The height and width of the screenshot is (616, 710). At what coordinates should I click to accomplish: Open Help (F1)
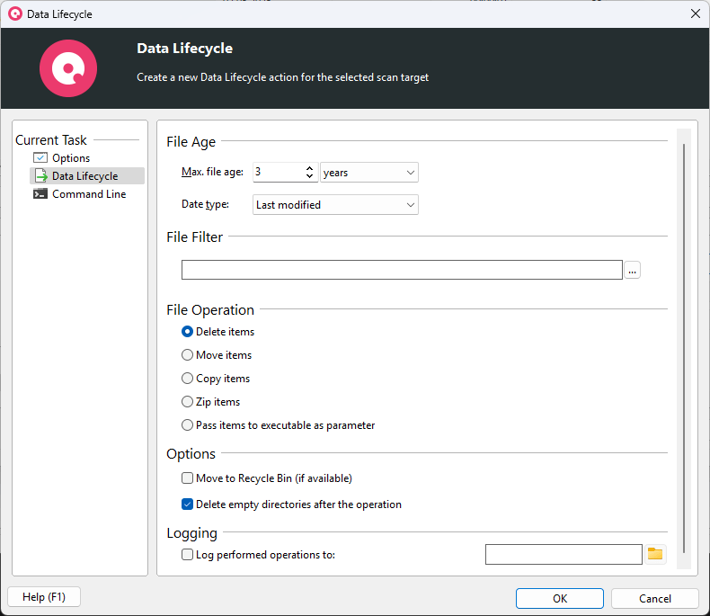click(43, 597)
